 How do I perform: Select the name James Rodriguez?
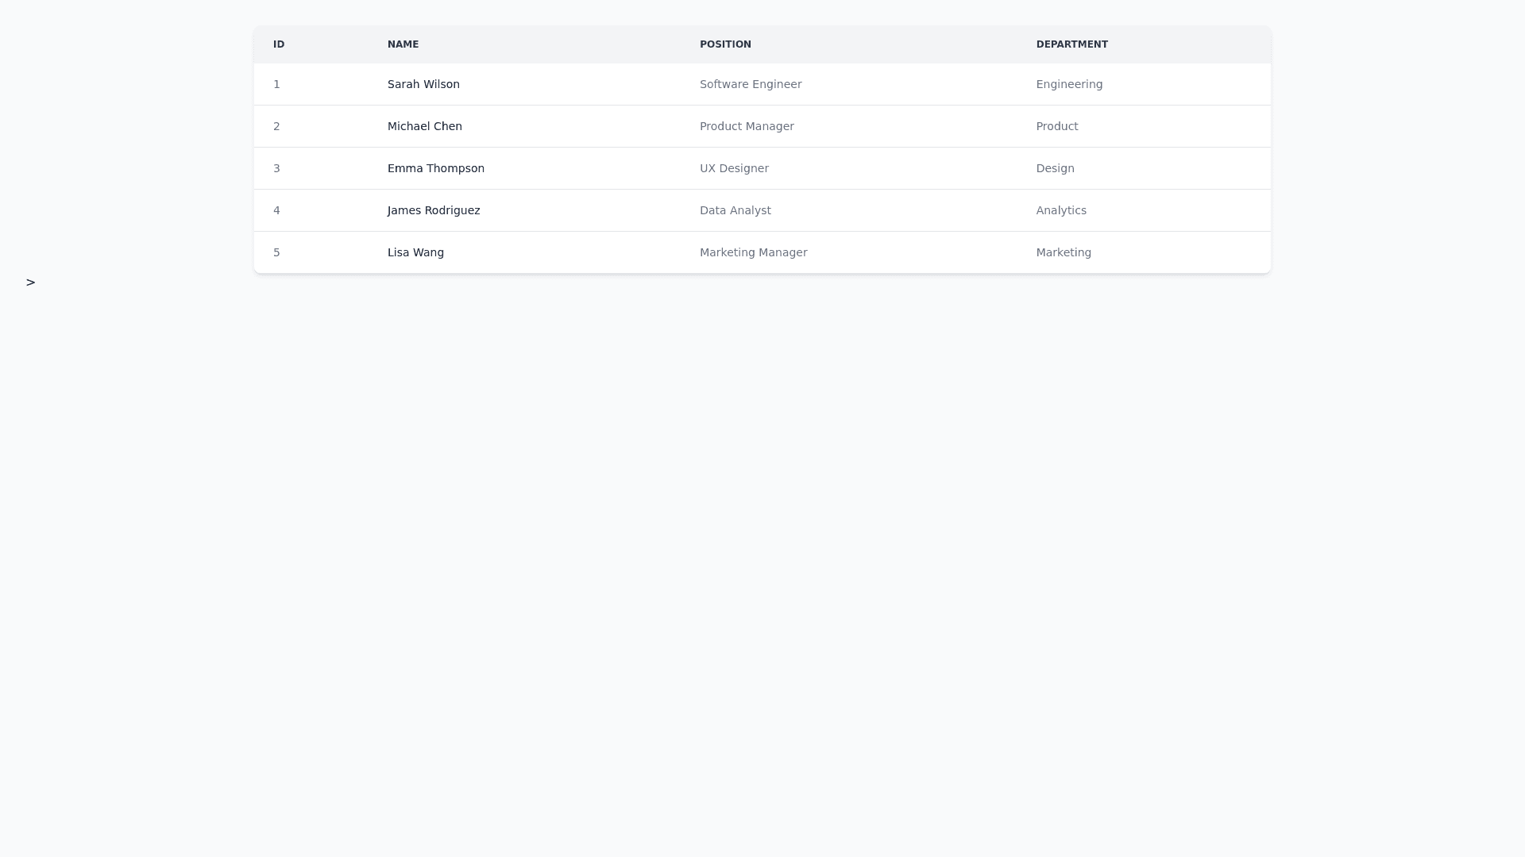[434, 210]
